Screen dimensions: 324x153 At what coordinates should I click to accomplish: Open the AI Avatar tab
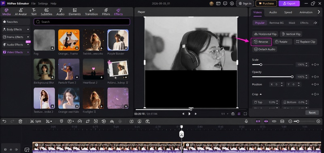(x=21, y=12)
